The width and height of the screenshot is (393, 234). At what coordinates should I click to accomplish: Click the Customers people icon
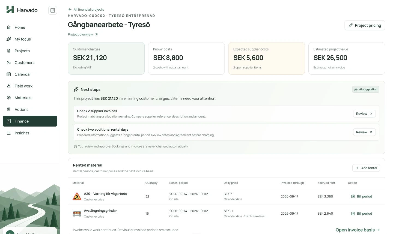[x=9, y=62]
